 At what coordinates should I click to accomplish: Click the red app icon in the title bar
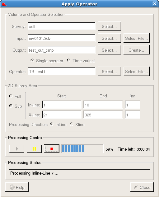tap(4, 4)
